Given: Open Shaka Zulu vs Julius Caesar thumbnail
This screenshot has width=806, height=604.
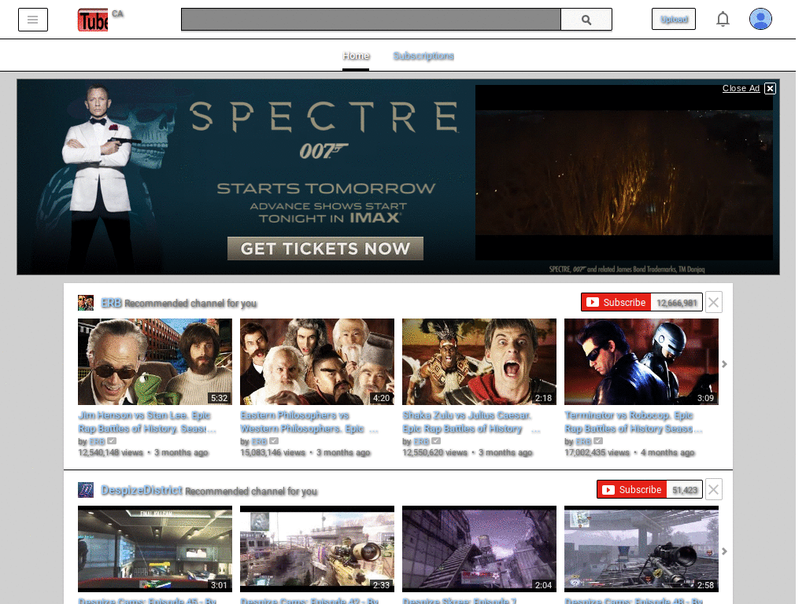Looking at the screenshot, I should pyautogui.click(x=479, y=362).
